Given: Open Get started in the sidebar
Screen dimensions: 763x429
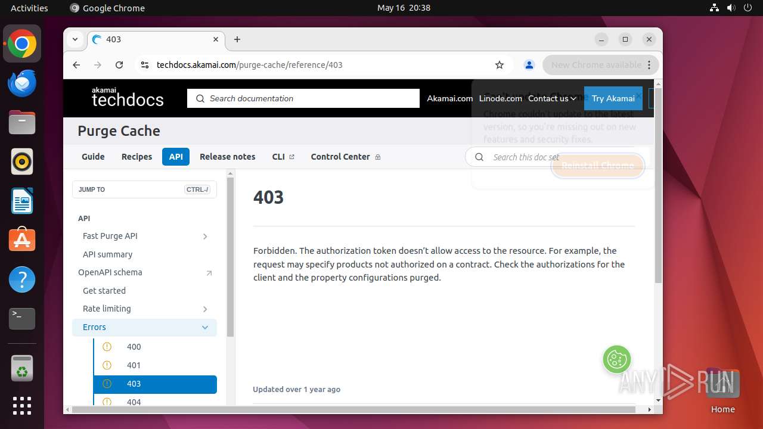Looking at the screenshot, I should (x=104, y=291).
